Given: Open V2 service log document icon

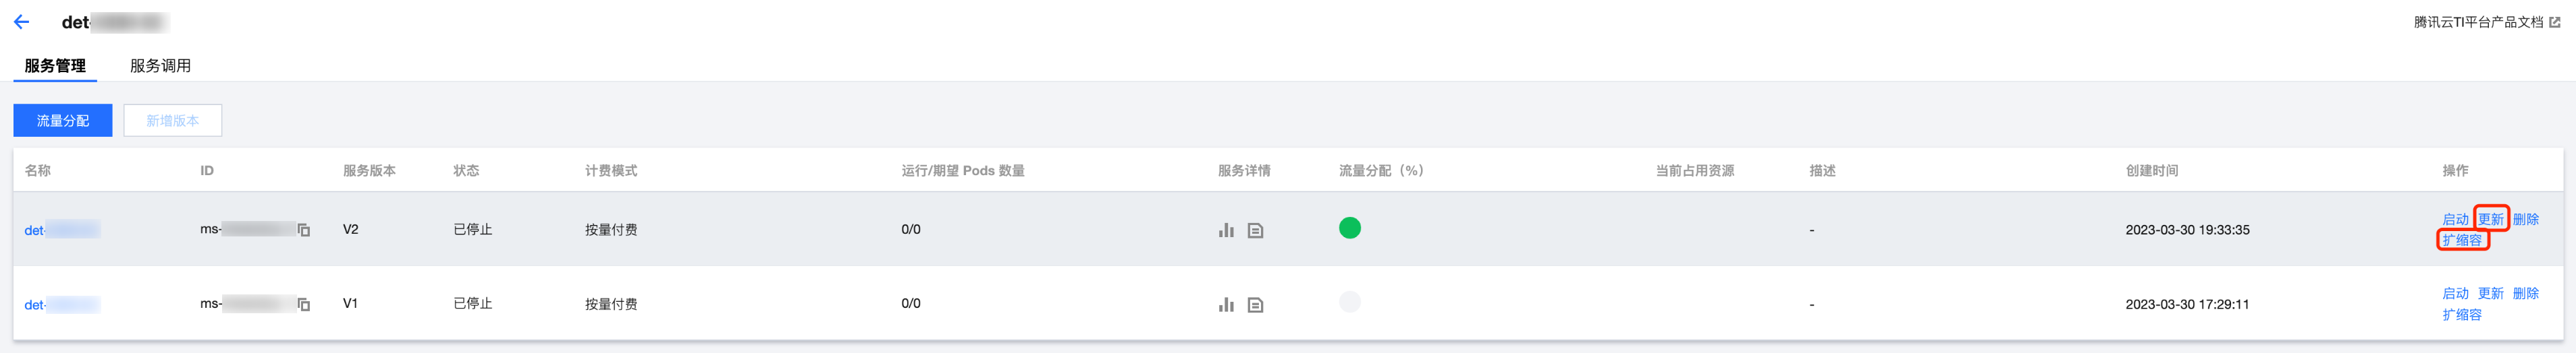Looking at the screenshot, I should point(1255,230).
